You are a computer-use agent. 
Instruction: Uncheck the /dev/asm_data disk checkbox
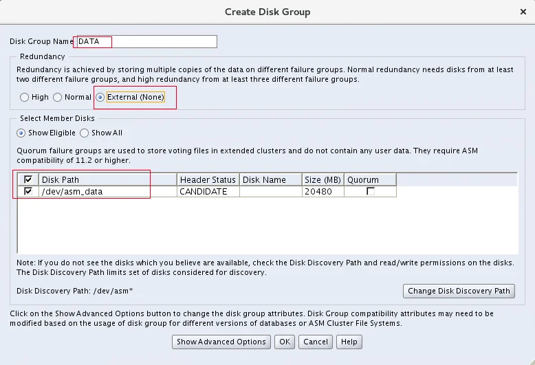(28, 191)
